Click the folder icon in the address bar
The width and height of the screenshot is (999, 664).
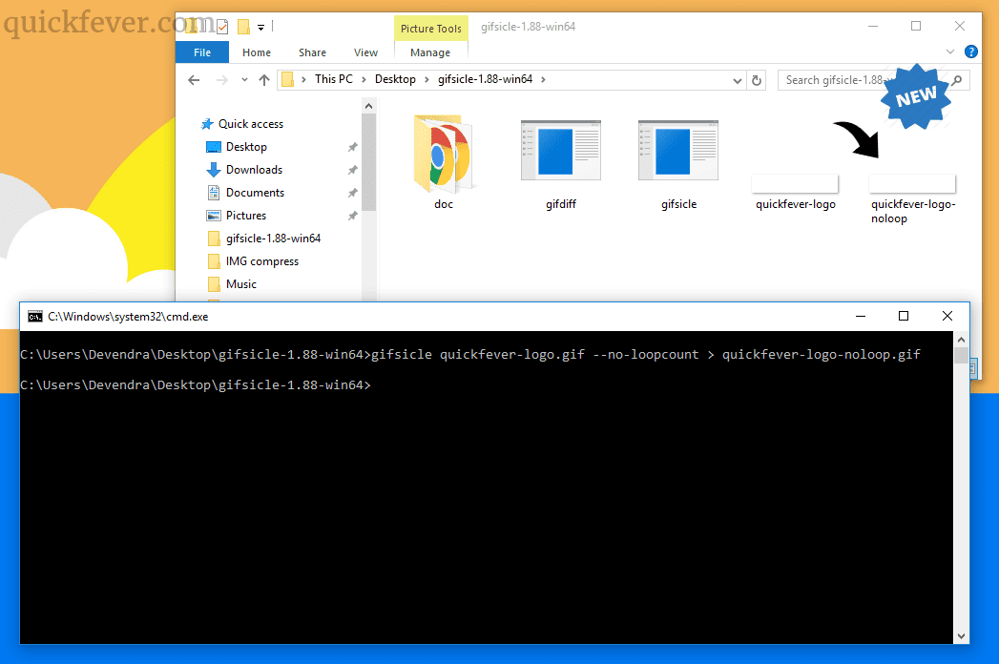pos(288,79)
